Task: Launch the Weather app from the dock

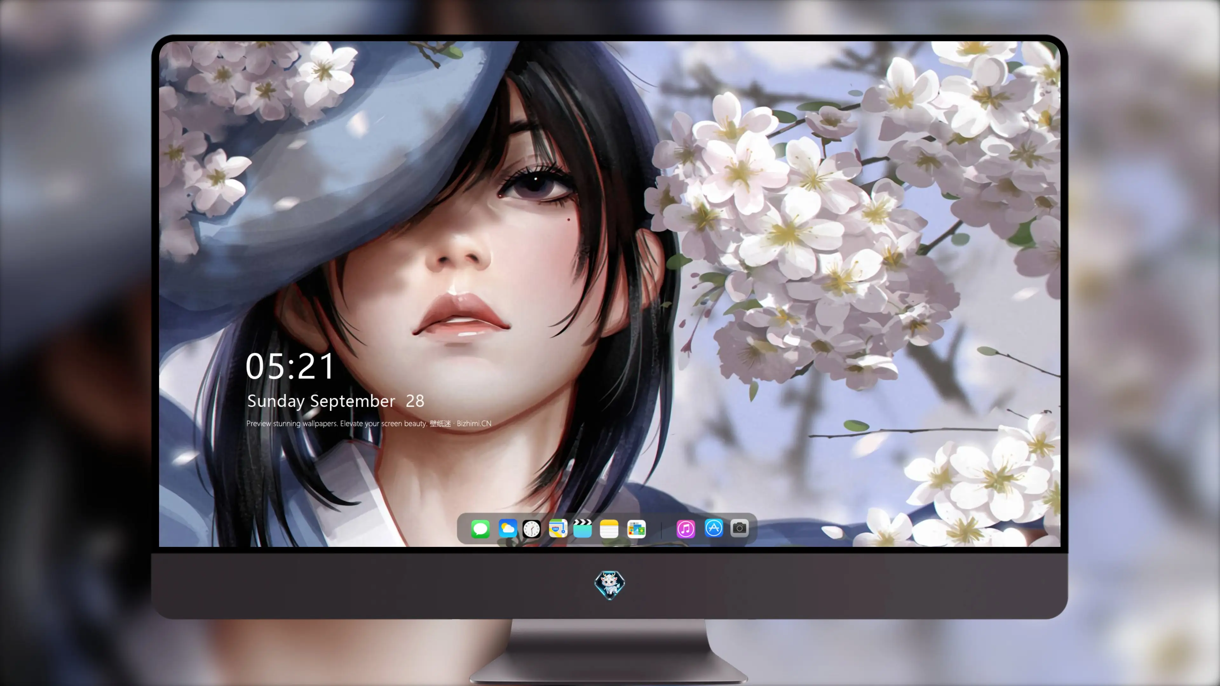Action: (x=507, y=528)
